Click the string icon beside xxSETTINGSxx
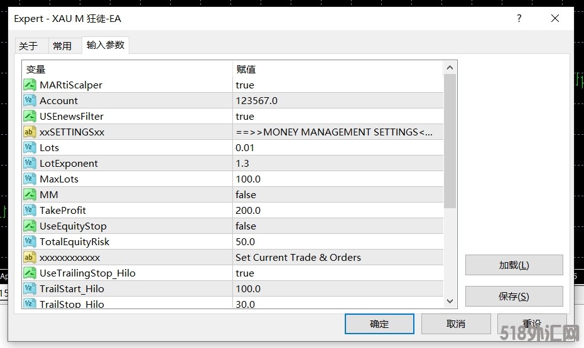Screen dimensions: 584x348 tap(30, 132)
